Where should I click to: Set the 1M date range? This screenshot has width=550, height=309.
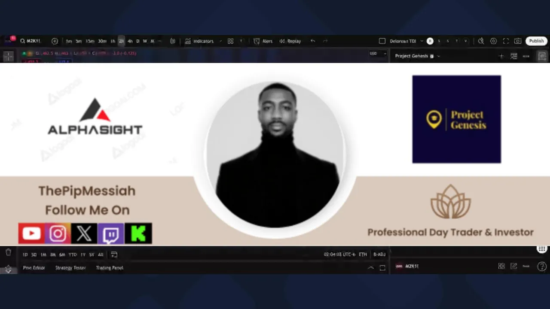tap(43, 254)
